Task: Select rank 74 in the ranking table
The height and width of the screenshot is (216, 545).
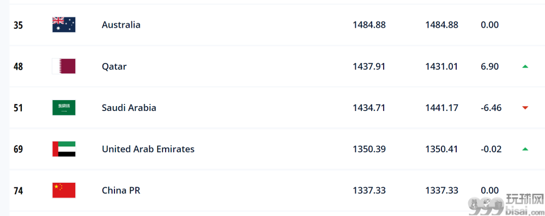Action: click(18, 191)
